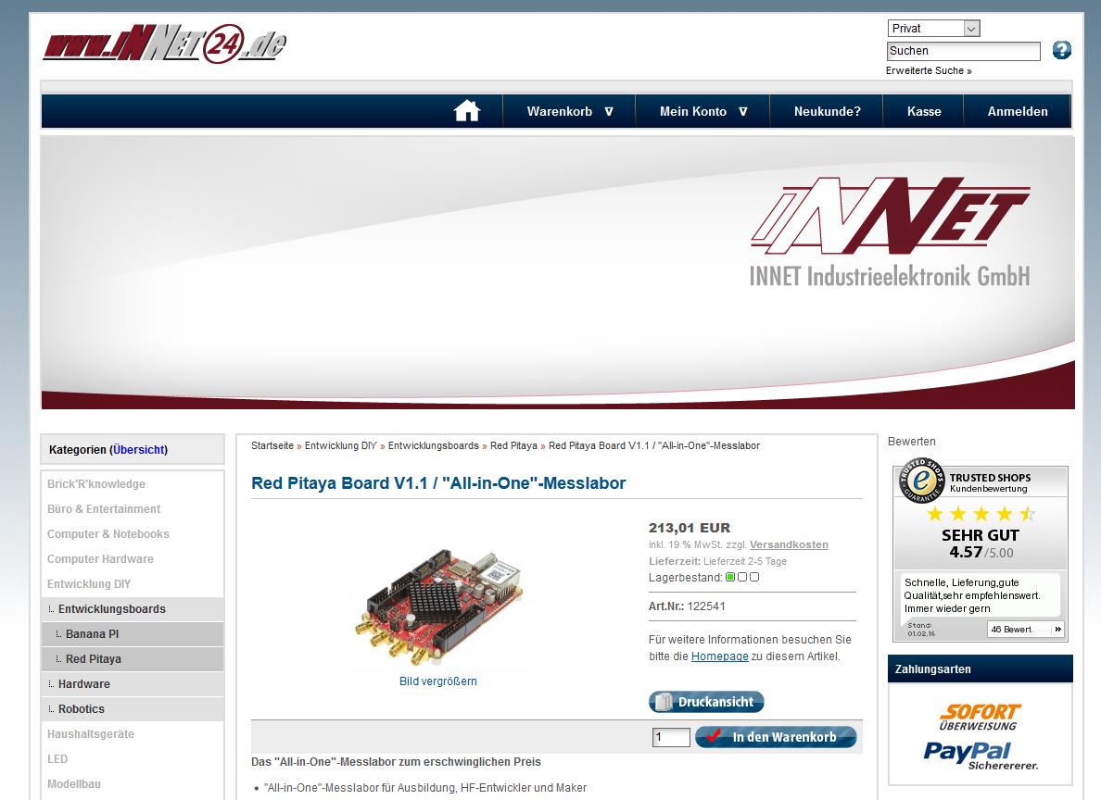Click the Red Pitaya breadcrumb
1101x800 pixels.
(x=513, y=445)
